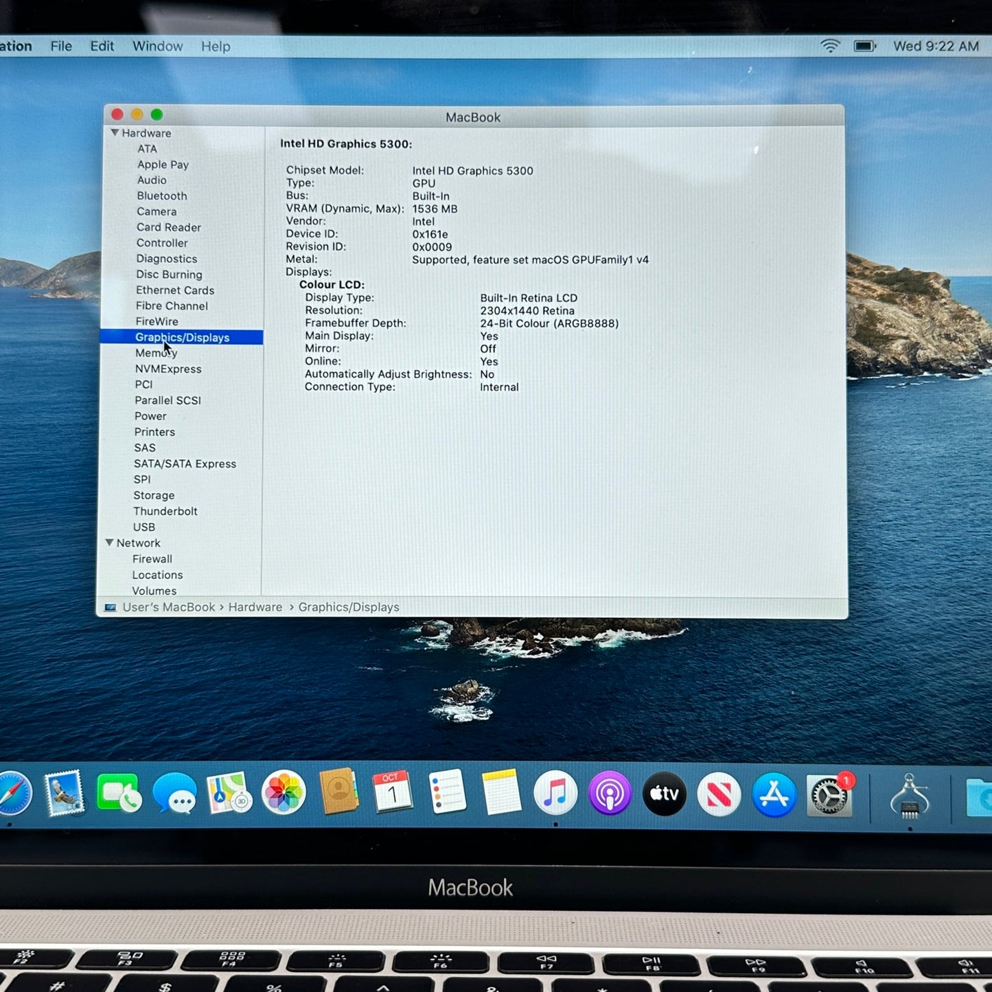Collapse the Network disclosure triangle

[110, 542]
